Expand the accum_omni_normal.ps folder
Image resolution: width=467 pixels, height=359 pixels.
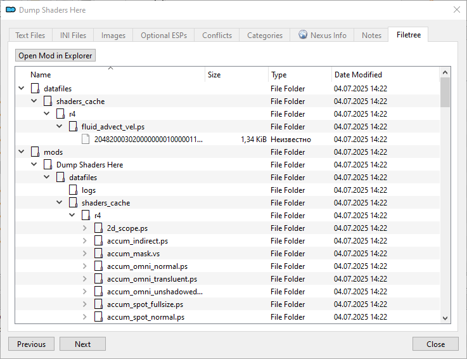(85, 266)
